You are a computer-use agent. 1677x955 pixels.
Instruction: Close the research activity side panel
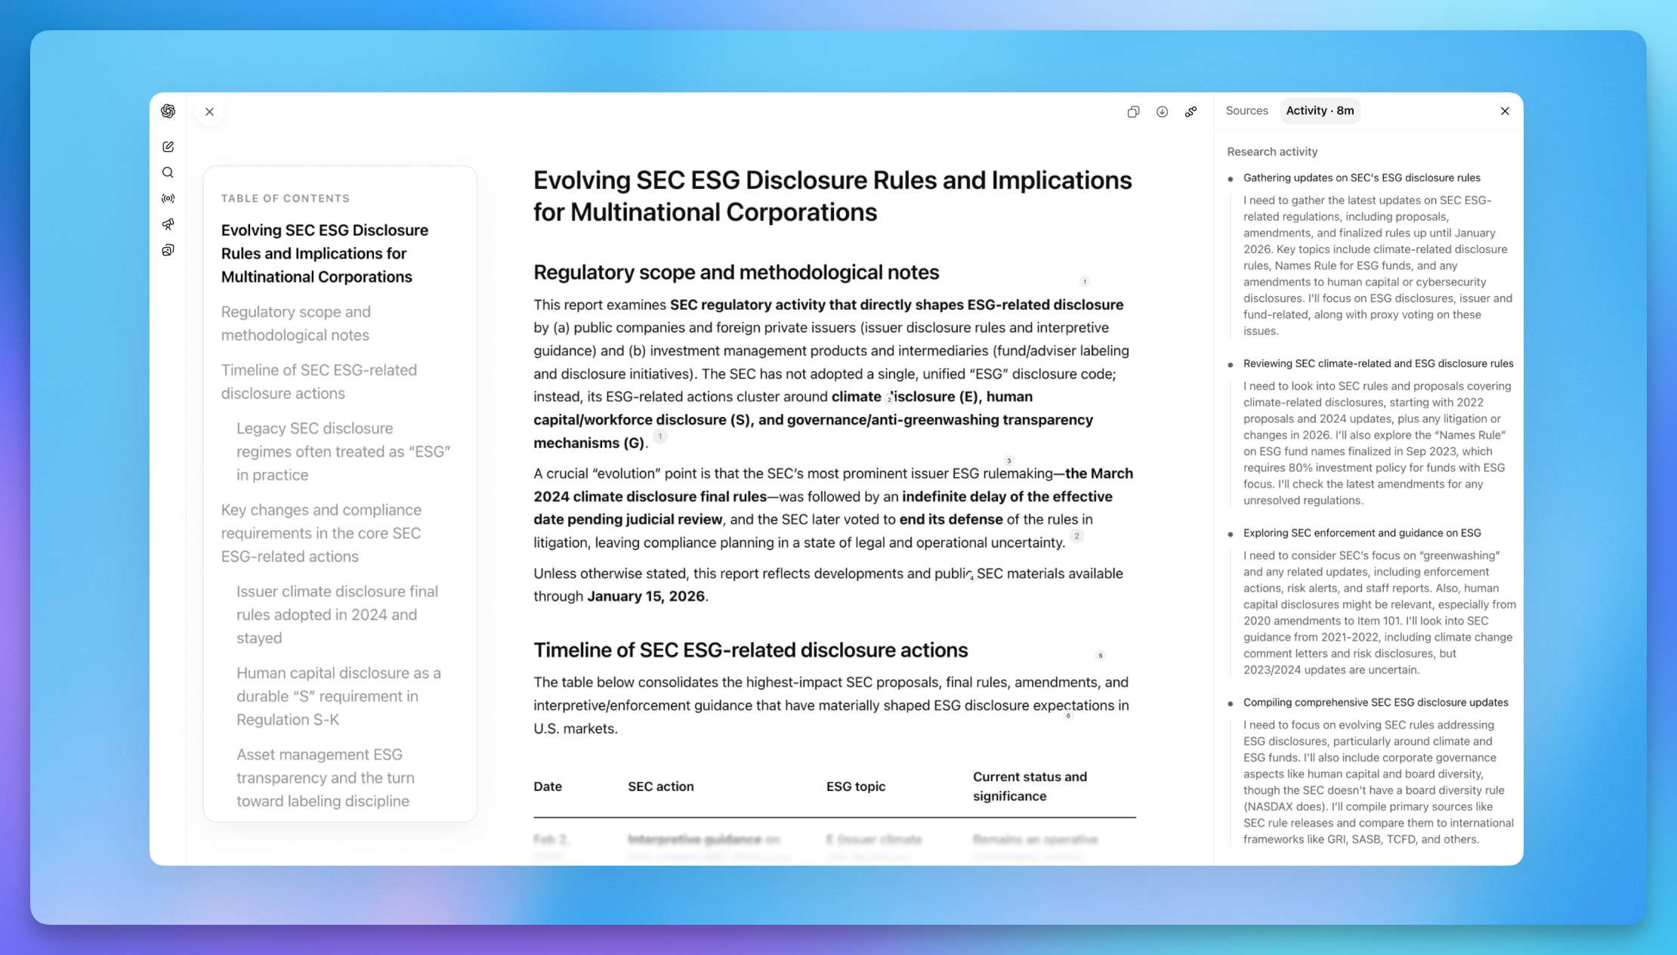point(1504,111)
